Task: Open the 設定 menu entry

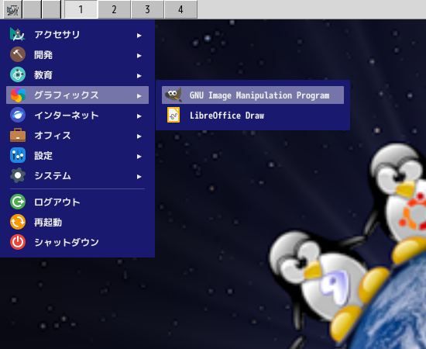Action: point(77,155)
